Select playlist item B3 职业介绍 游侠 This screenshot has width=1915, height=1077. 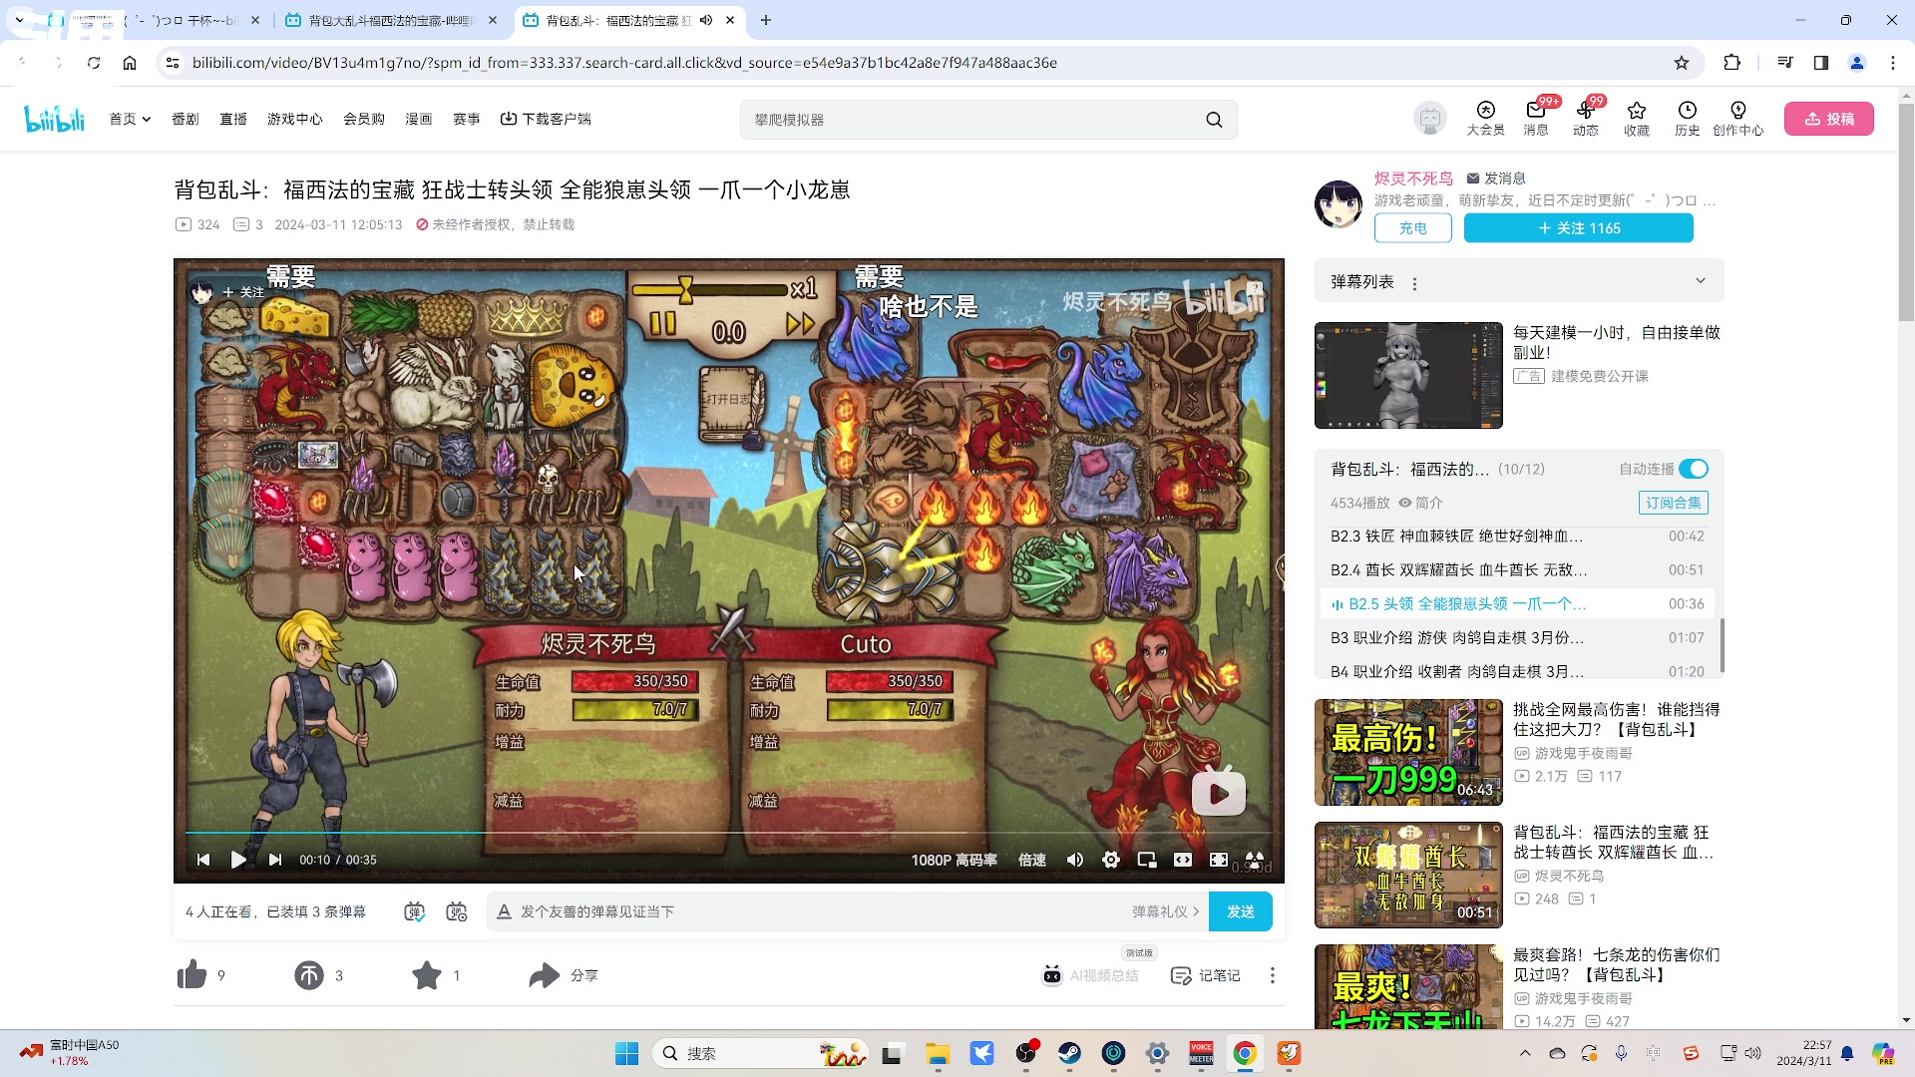pos(1519,638)
